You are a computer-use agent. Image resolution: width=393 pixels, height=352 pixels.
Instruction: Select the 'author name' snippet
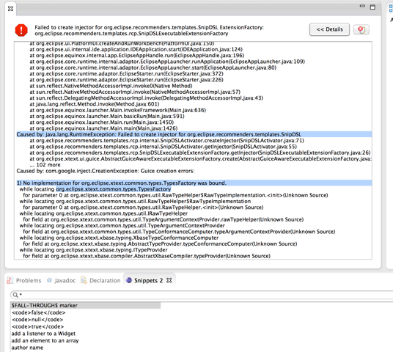click(x=27, y=348)
